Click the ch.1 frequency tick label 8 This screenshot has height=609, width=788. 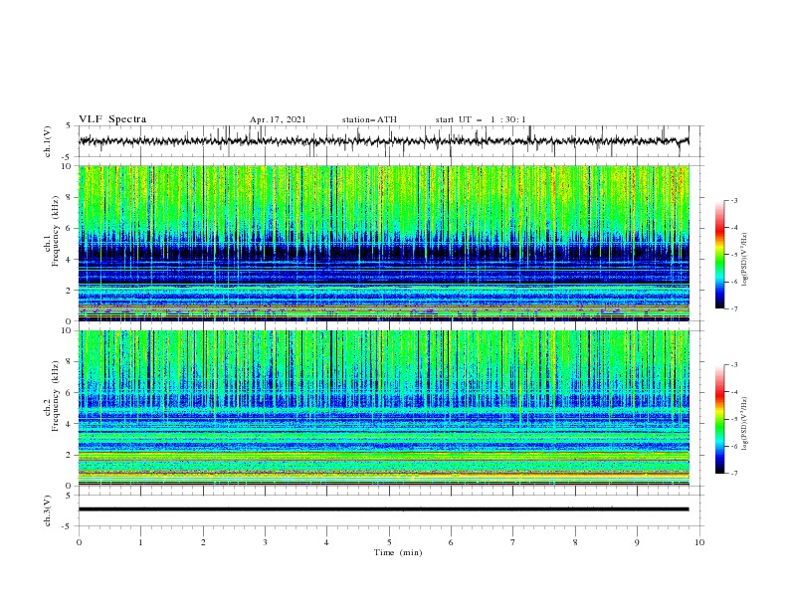[x=69, y=197]
